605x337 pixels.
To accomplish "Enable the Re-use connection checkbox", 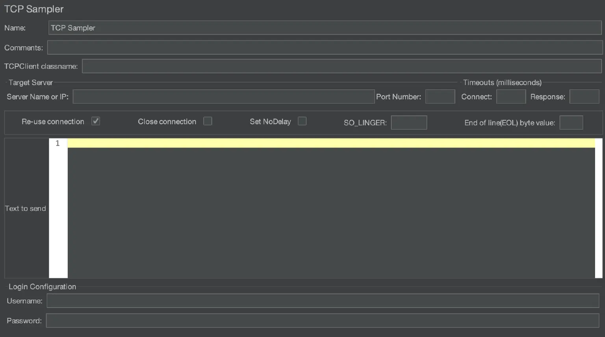I will click(x=95, y=121).
